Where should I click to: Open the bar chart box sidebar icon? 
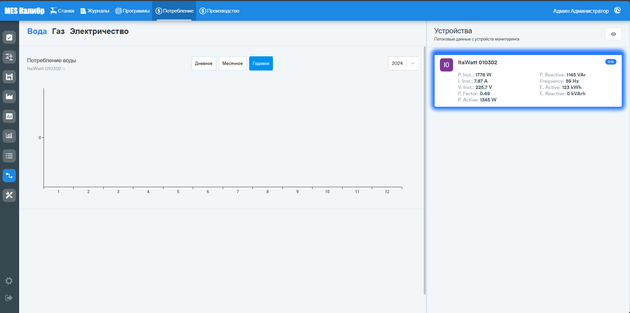tap(9, 116)
